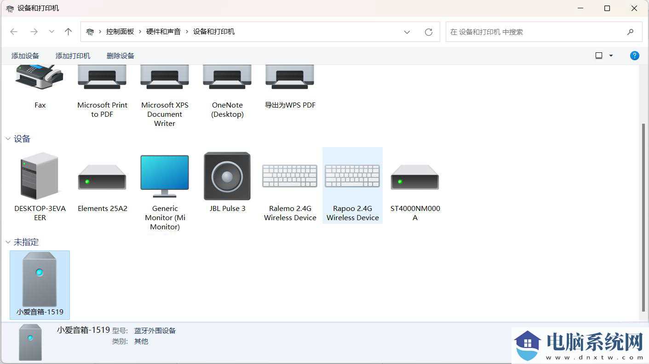
Task: Maximize the 设备和打印机 window
Action: click(607, 8)
